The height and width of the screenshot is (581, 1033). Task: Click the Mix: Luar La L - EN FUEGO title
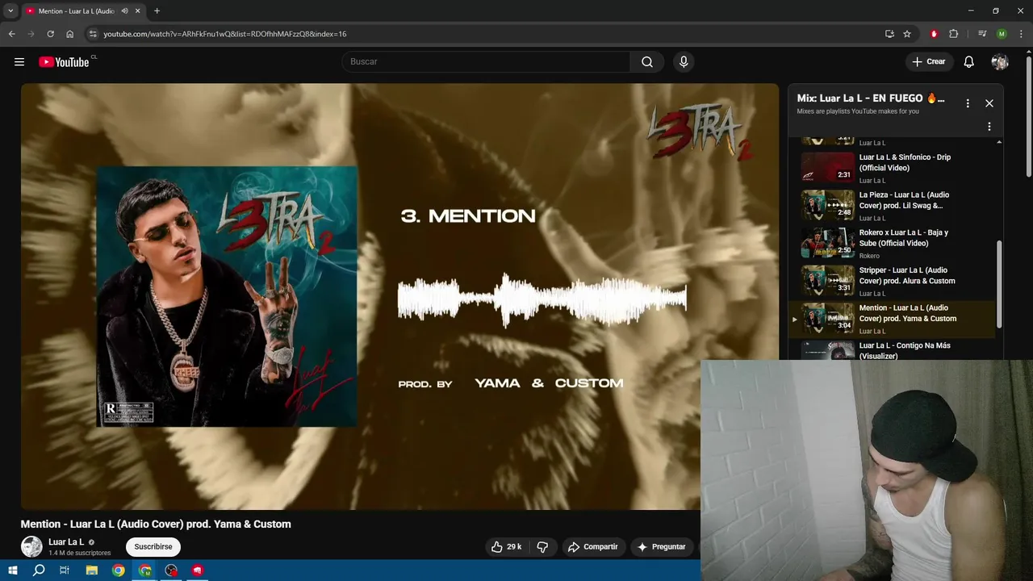click(871, 98)
